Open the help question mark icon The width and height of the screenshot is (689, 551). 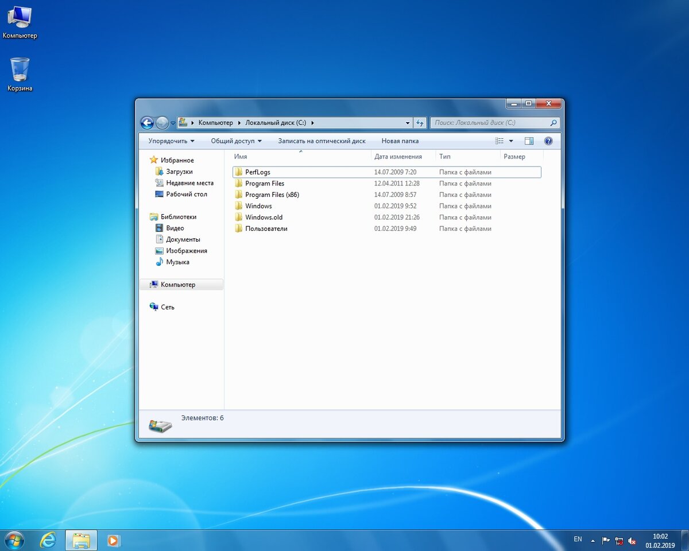tap(548, 141)
